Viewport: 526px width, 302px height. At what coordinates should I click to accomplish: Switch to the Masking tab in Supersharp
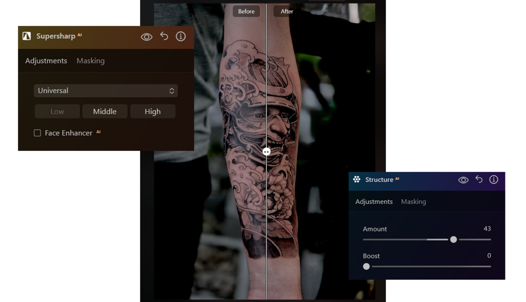90,60
